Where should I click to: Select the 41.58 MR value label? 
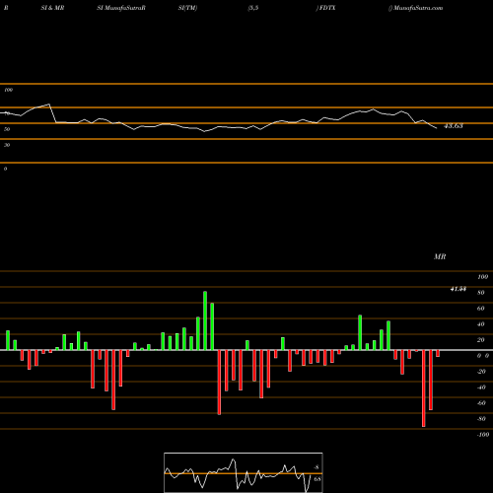458,289
